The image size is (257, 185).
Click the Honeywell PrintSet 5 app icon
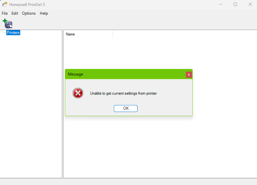tap(4, 4)
